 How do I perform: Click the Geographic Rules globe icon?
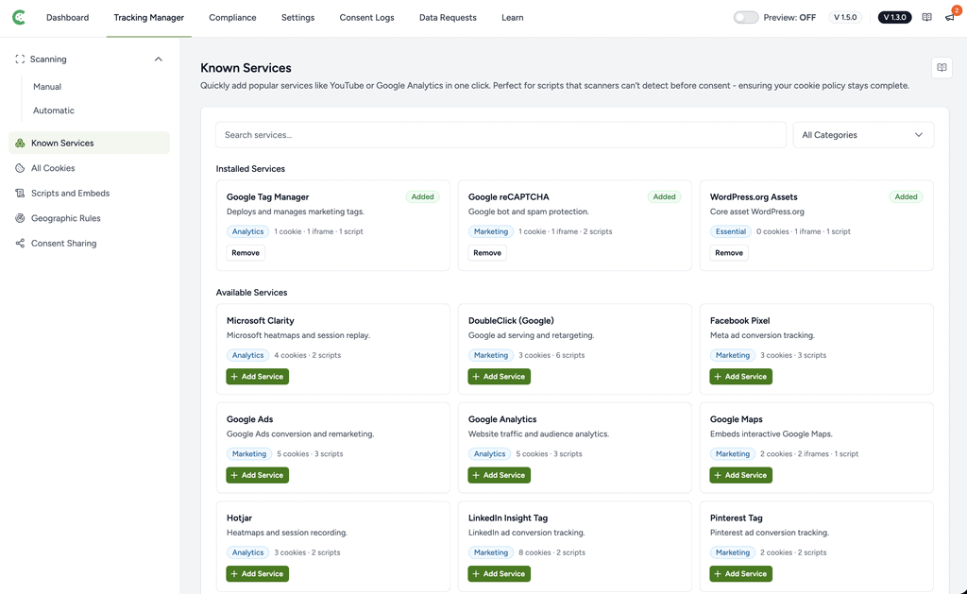20,218
